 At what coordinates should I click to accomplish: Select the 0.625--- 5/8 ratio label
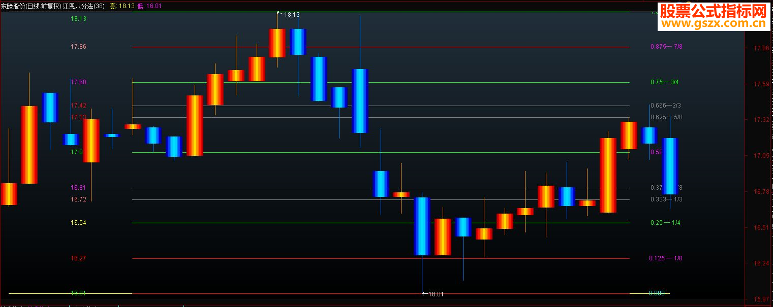coord(666,117)
